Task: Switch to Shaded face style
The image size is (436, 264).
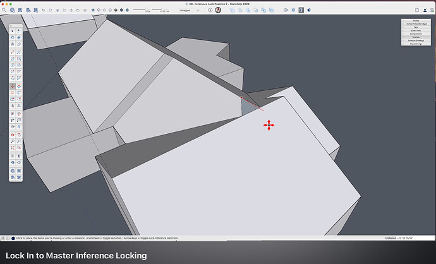Action: pos(116,10)
